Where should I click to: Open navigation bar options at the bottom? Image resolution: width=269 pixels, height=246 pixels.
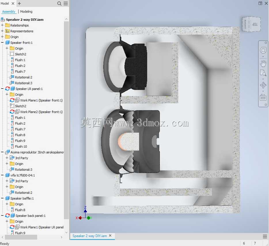point(266,105)
